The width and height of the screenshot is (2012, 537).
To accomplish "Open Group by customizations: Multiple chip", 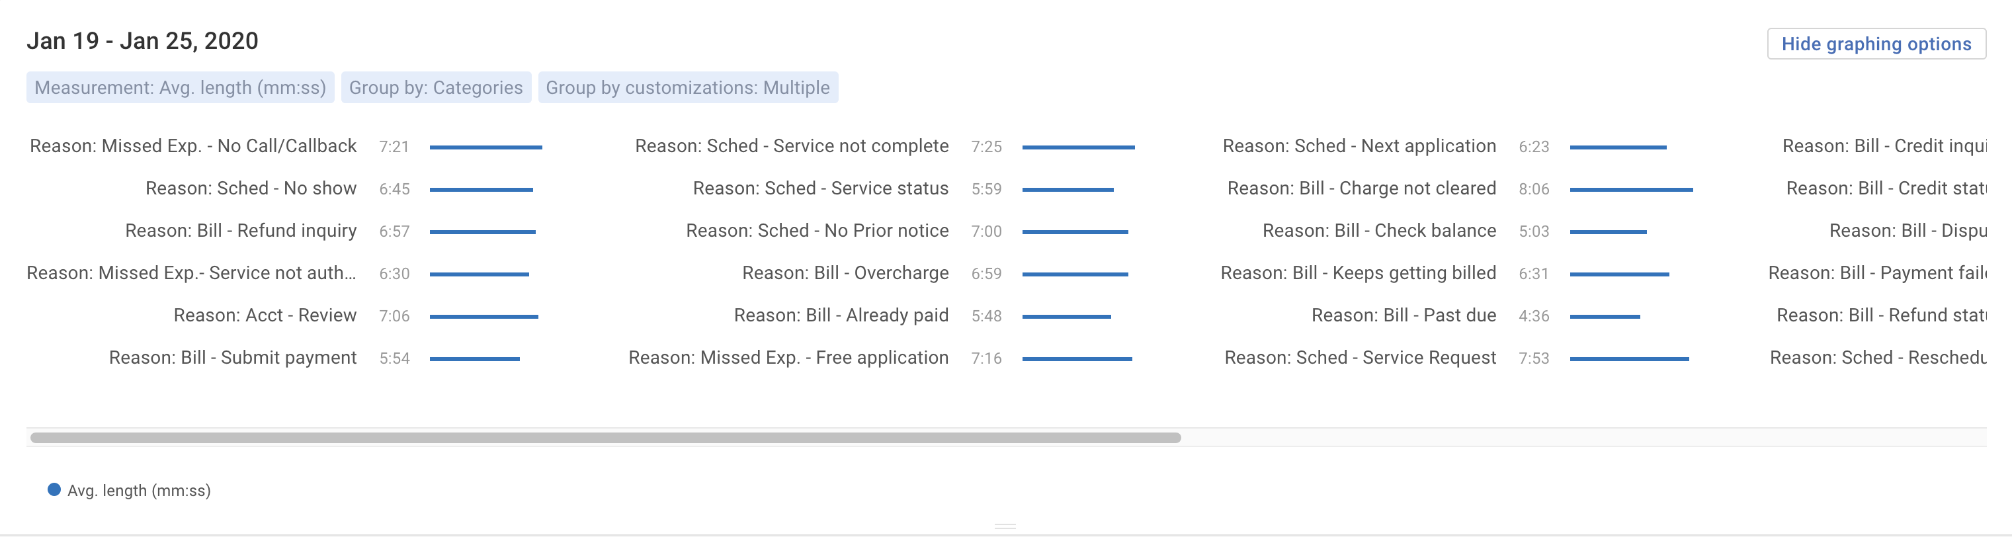I will tap(687, 87).
